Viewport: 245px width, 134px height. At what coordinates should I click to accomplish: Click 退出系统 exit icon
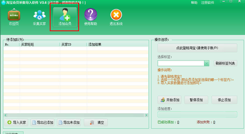pyautogui.click(x=116, y=17)
